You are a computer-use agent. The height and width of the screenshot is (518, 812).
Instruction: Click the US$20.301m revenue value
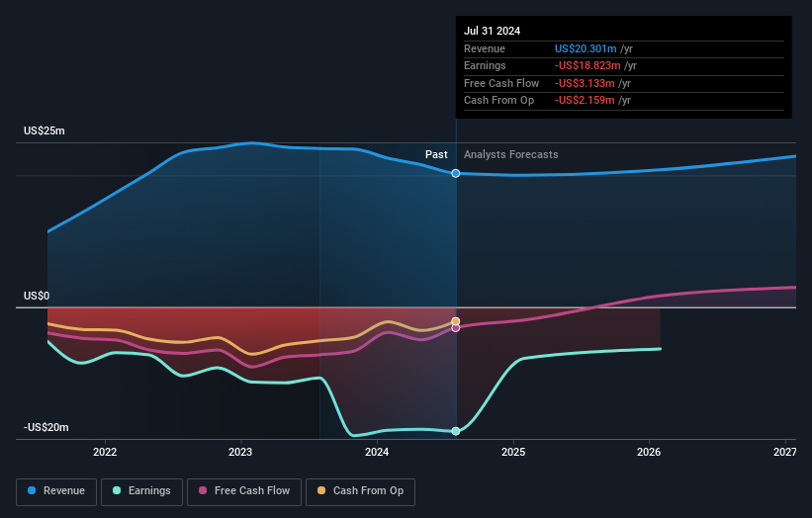(x=586, y=48)
